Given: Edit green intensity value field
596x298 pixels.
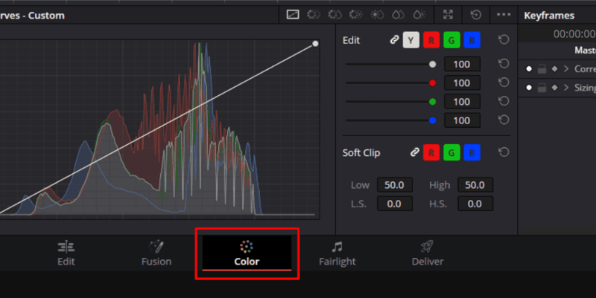Looking at the screenshot, I should pos(462,102).
